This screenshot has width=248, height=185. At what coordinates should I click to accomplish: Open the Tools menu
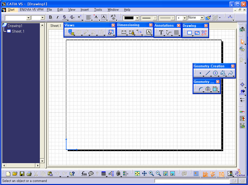pyautogui.click(x=98, y=10)
